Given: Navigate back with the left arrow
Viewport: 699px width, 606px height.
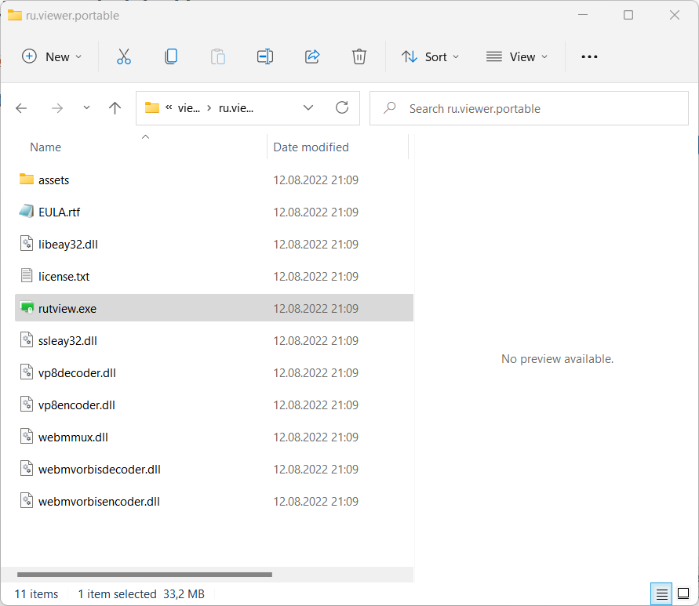Looking at the screenshot, I should coord(22,108).
